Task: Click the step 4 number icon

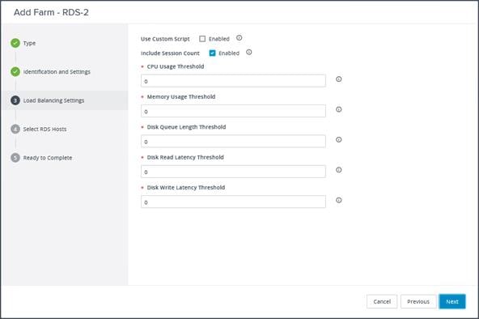Action: coord(15,129)
